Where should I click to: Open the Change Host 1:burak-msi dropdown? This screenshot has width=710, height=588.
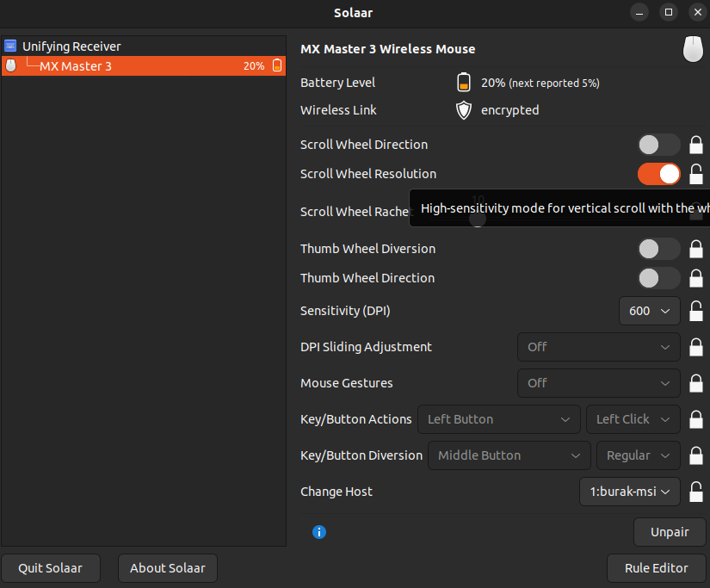pos(630,492)
